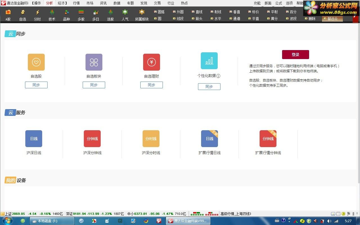Open the 沪深日线 service tile

[x=34, y=139]
